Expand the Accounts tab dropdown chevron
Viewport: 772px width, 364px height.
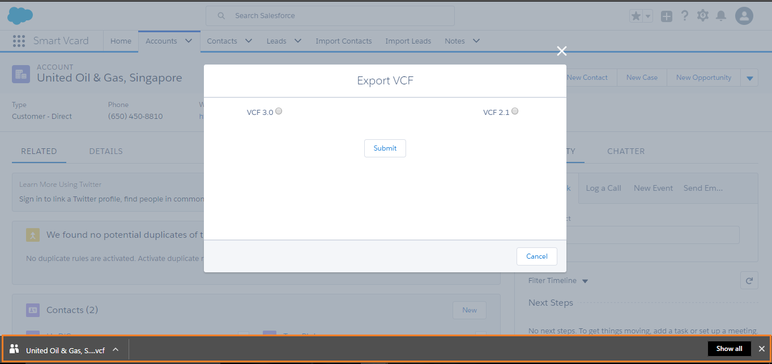click(x=189, y=41)
